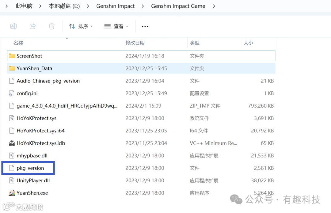Click the Share icon in toolbar
This screenshot has width=331, height=213.
(x=32, y=26)
